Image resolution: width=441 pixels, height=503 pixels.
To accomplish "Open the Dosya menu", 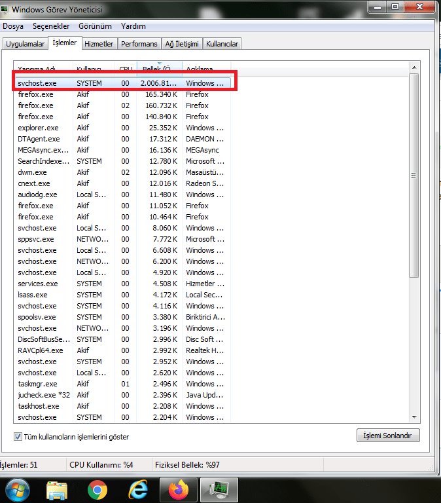I will pyautogui.click(x=13, y=26).
